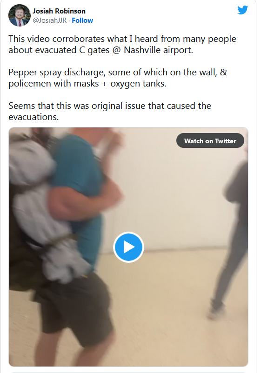Click the word "evacuations." ending the tweet
This screenshot has width=261, height=373.
click(x=33, y=117)
